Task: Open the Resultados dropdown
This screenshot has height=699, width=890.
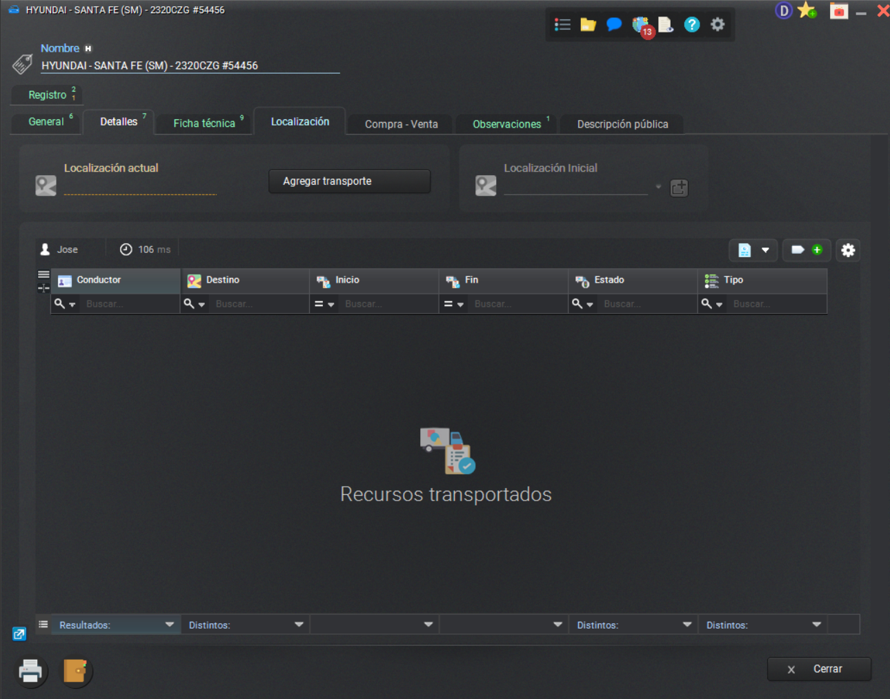Action: coord(171,624)
